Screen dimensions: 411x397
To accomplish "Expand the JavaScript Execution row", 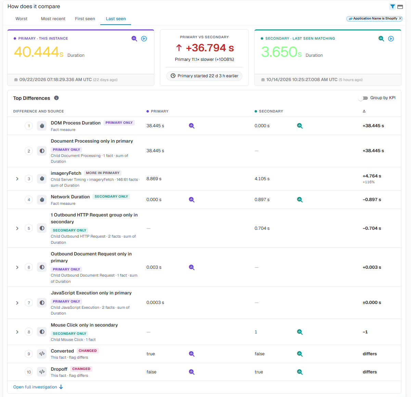I will pyautogui.click(x=17, y=303).
